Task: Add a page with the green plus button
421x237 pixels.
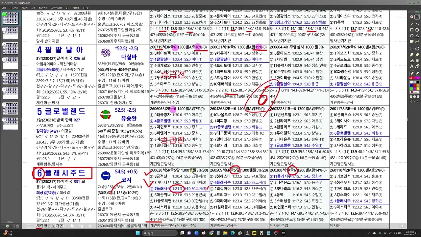Action: (x=7, y=226)
